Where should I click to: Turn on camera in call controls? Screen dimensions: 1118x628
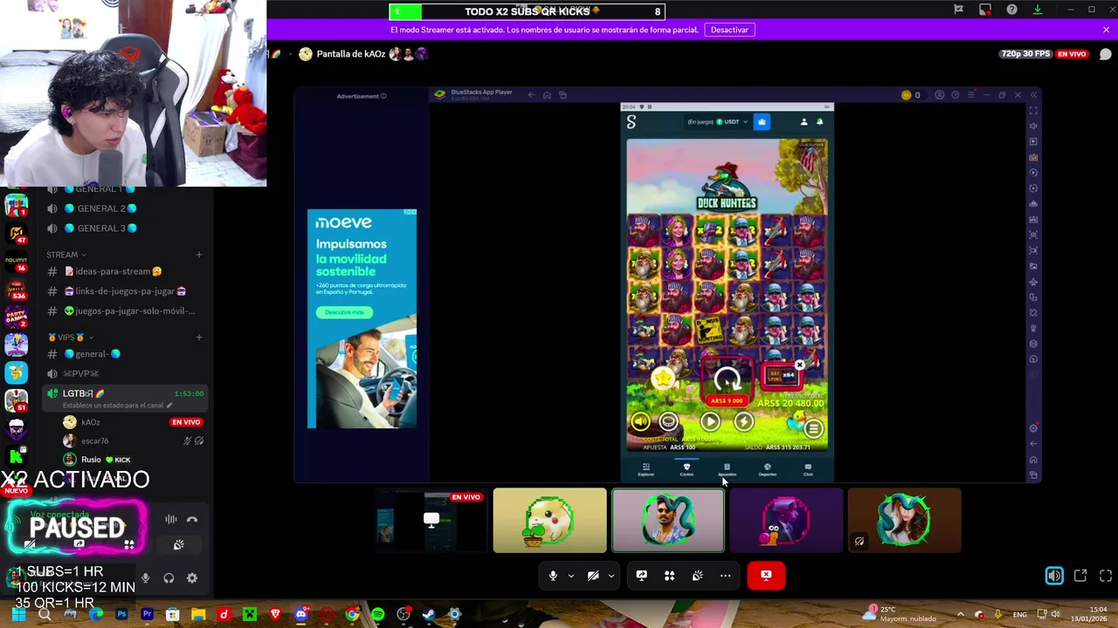coord(593,576)
